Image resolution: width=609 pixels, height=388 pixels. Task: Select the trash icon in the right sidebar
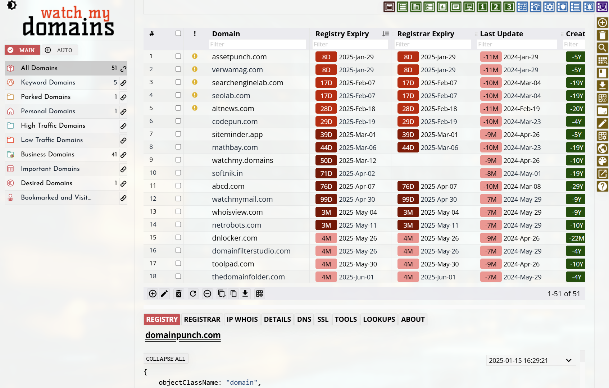[603, 35]
